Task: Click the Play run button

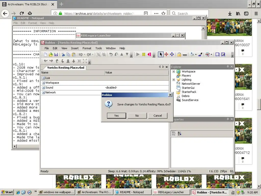Action: [x=138, y=54]
